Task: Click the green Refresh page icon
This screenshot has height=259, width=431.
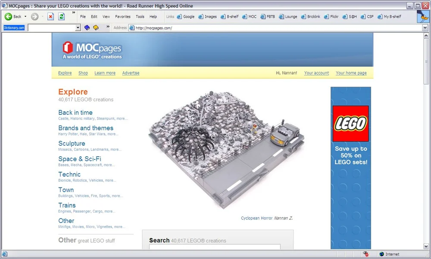Action: (x=62, y=17)
